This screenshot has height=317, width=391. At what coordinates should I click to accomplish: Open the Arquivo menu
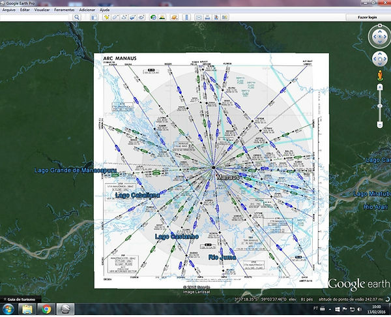tap(9, 10)
